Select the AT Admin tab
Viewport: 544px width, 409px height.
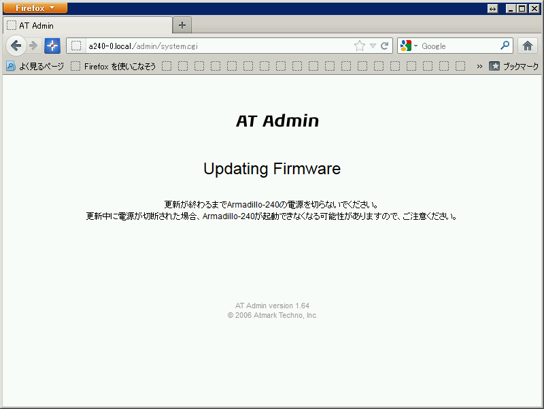tap(88, 25)
